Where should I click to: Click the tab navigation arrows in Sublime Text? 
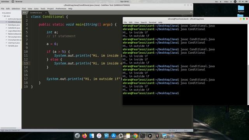[x=24, y=12]
